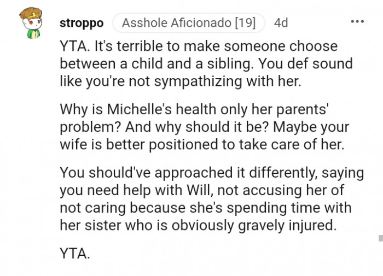Viewport: 383px width, 276px height.
Task: Click the line "not caring because she's spending"
Action: (x=206, y=207)
